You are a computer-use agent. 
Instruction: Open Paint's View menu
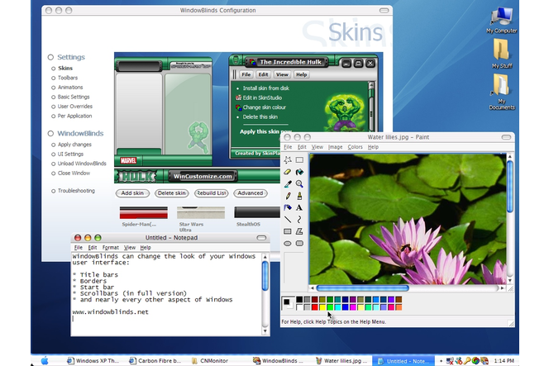click(x=317, y=147)
